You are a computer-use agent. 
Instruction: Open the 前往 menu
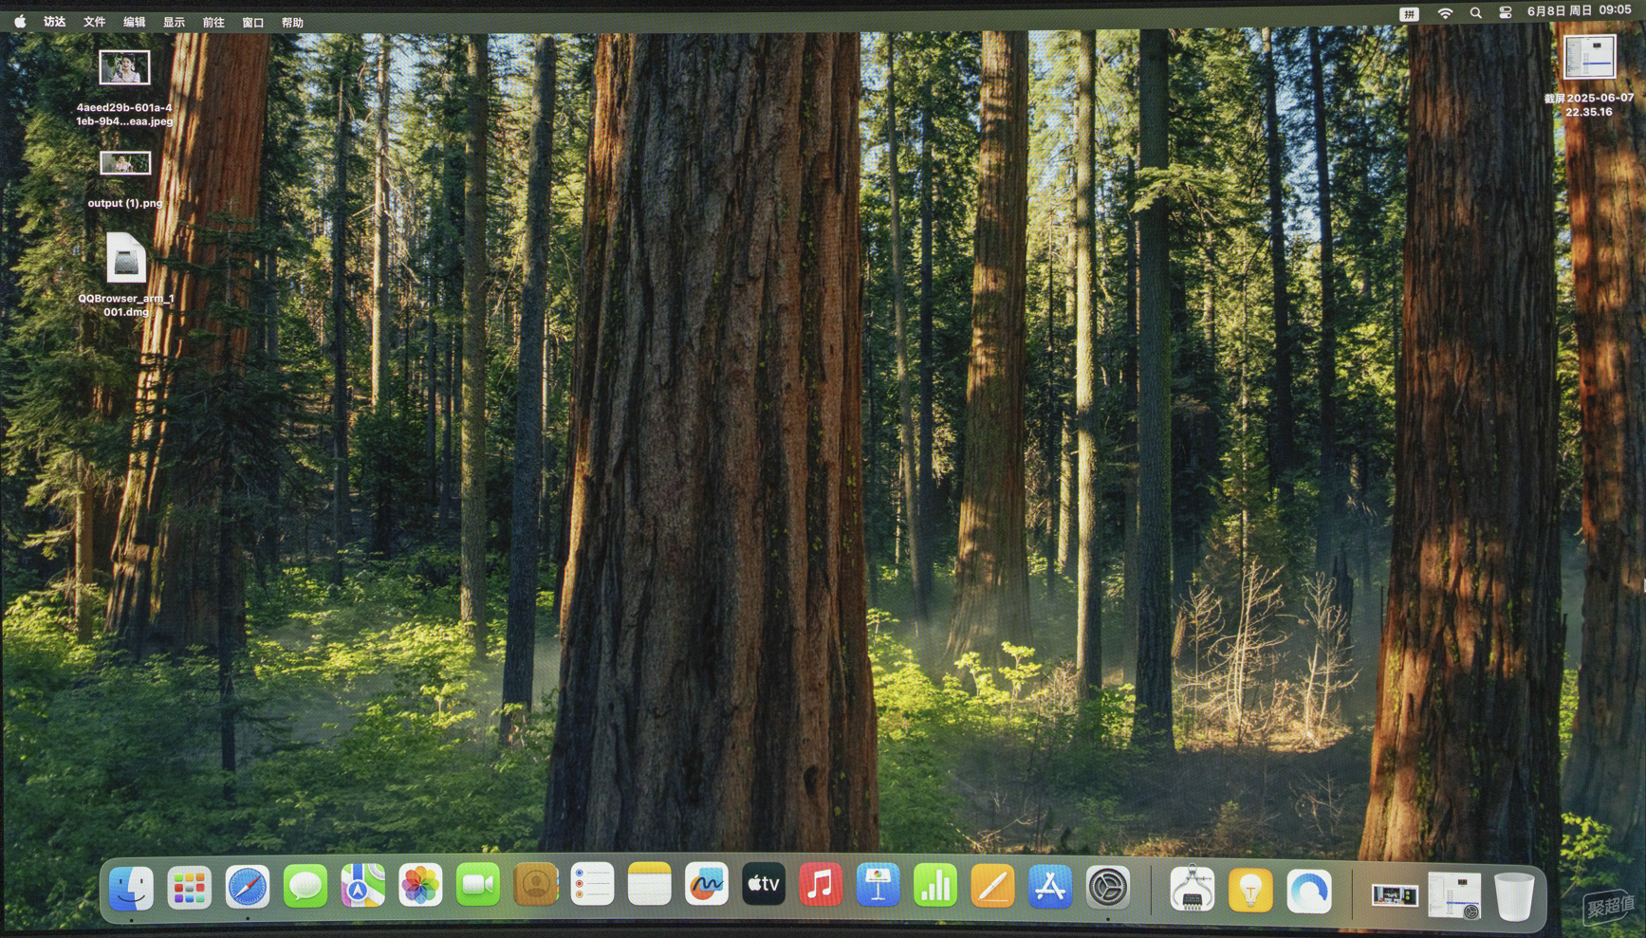(x=213, y=22)
